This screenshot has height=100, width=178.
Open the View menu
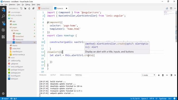18,4
